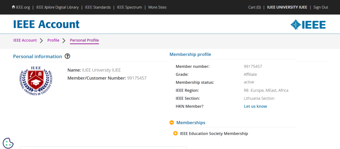The width and height of the screenshot is (340, 149).
Task: Go to IEEE Xplore Digital Library
Action: (57, 7)
